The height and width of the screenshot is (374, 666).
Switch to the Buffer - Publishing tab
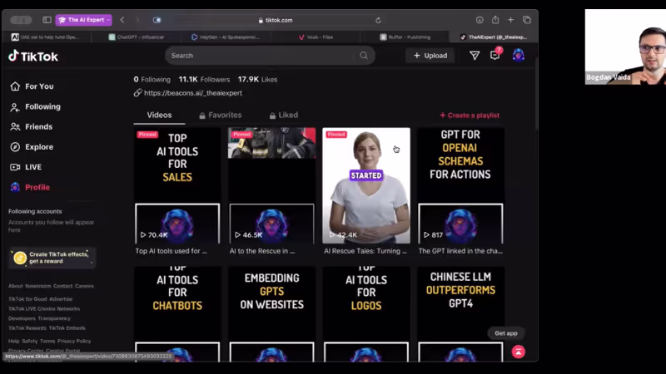click(x=405, y=37)
